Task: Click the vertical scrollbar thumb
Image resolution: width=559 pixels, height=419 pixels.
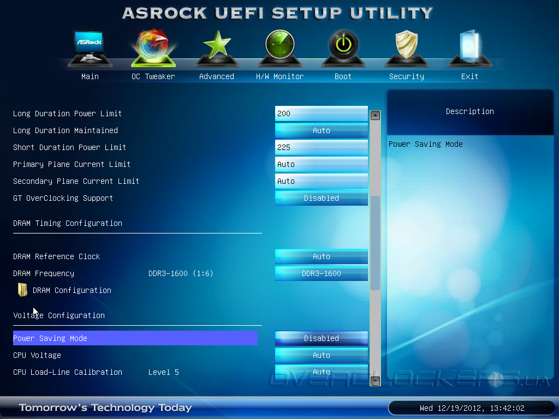Action: pyautogui.click(x=375, y=243)
